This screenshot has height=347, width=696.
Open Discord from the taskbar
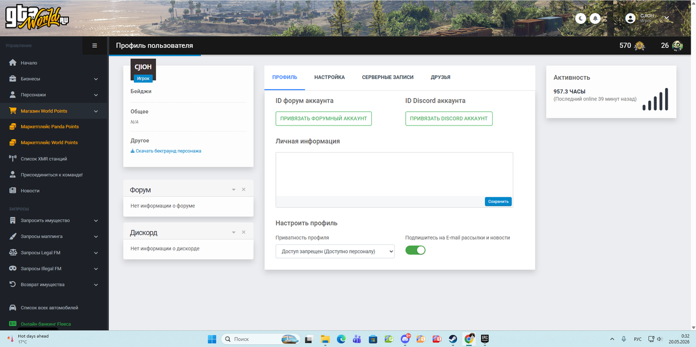point(405,339)
